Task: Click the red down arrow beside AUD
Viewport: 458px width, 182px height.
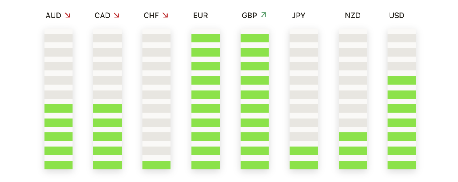Action: tap(68, 16)
